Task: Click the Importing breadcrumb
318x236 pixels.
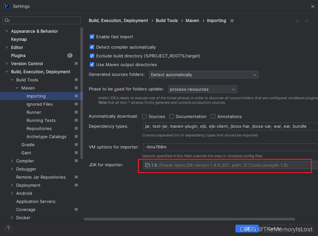Action: [x=216, y=20]
